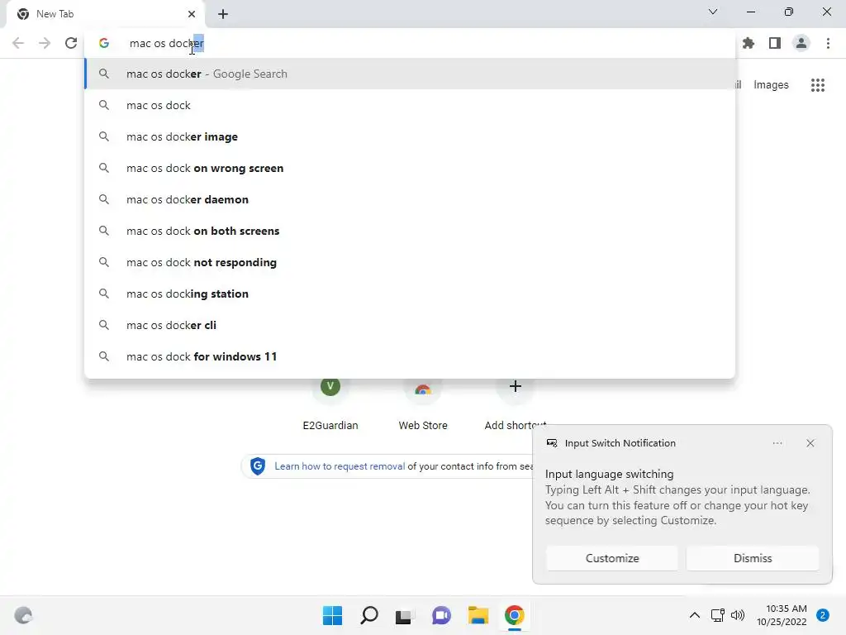
Task: Open the Chrome profile avatar
Action: (x=801, y=43)
